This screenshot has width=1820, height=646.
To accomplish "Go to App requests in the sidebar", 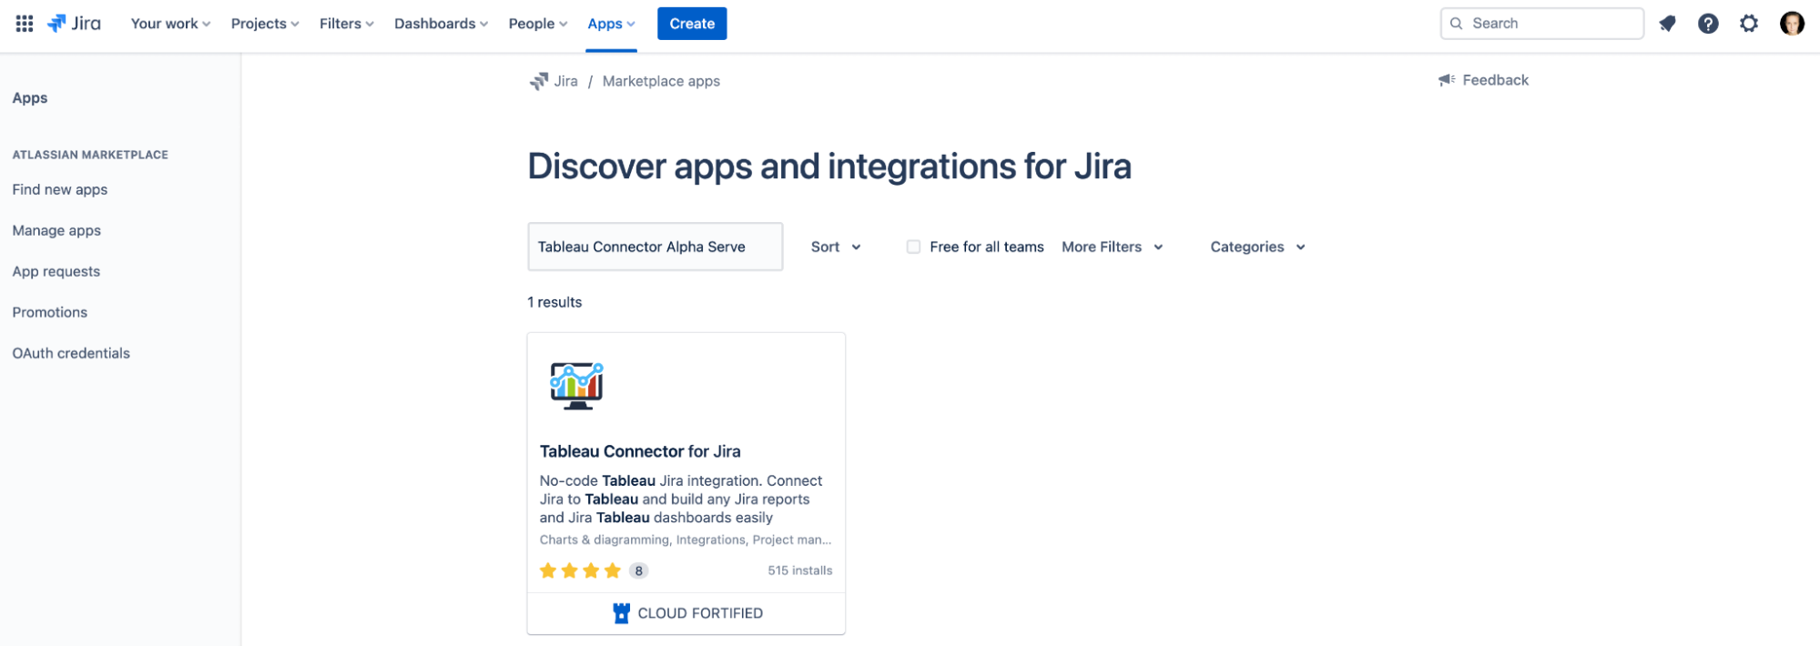I will click(x=56, y=271).
